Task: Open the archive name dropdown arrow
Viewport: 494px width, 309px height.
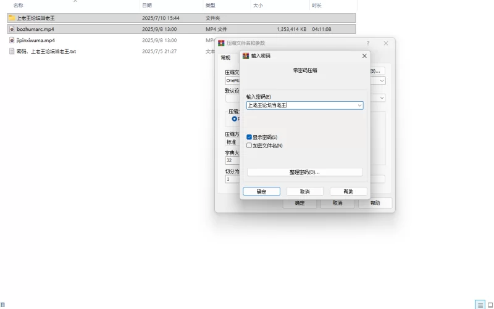Action: 382,81
